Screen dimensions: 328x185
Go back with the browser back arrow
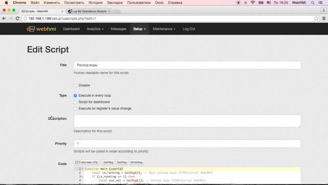coord(4,18)
